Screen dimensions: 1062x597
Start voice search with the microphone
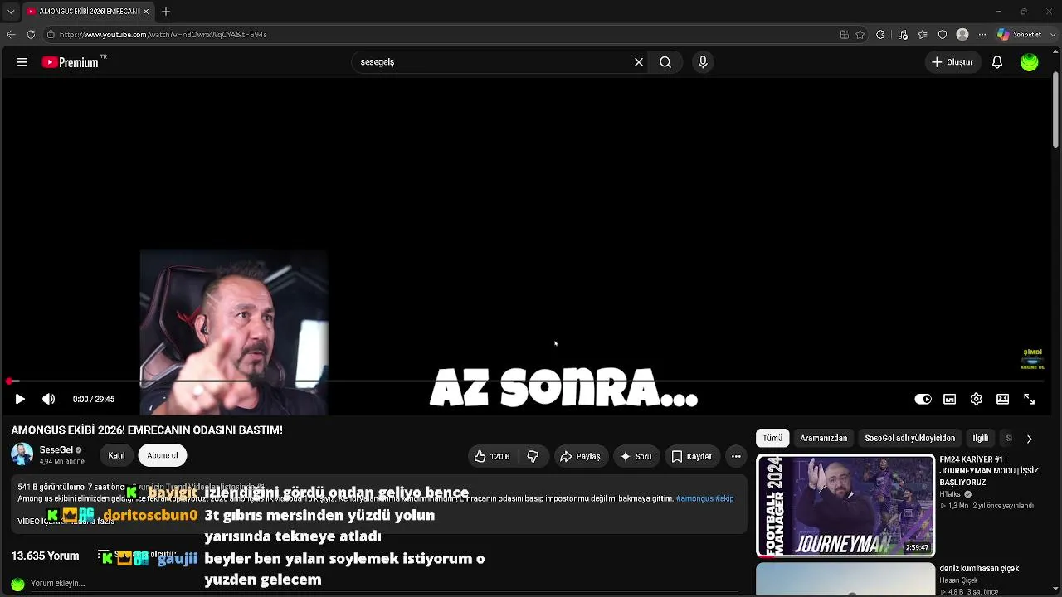tap(703, 62)
